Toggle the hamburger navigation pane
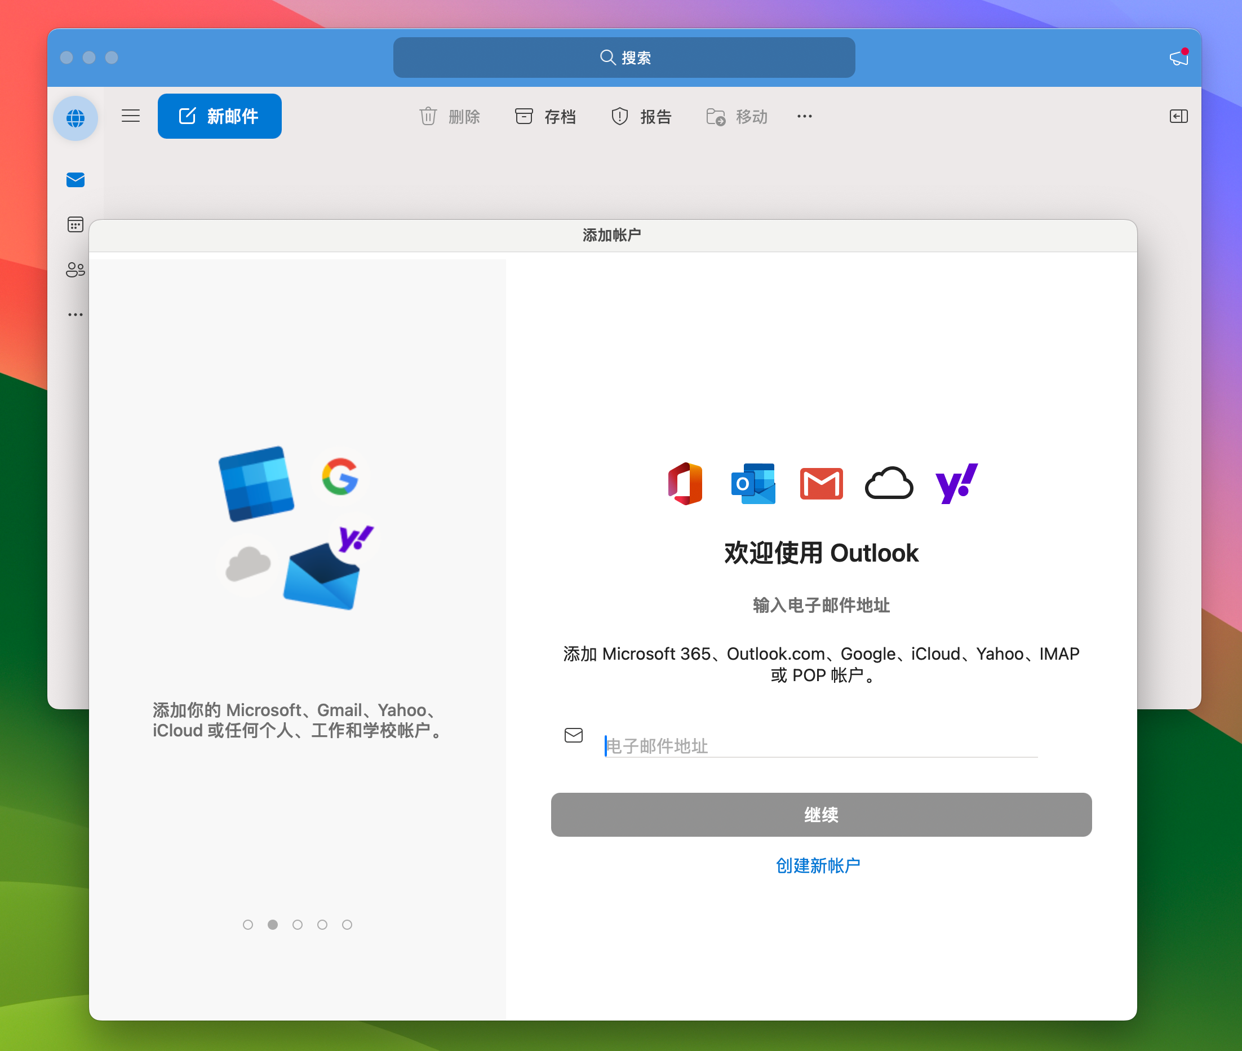 [131, 116]
